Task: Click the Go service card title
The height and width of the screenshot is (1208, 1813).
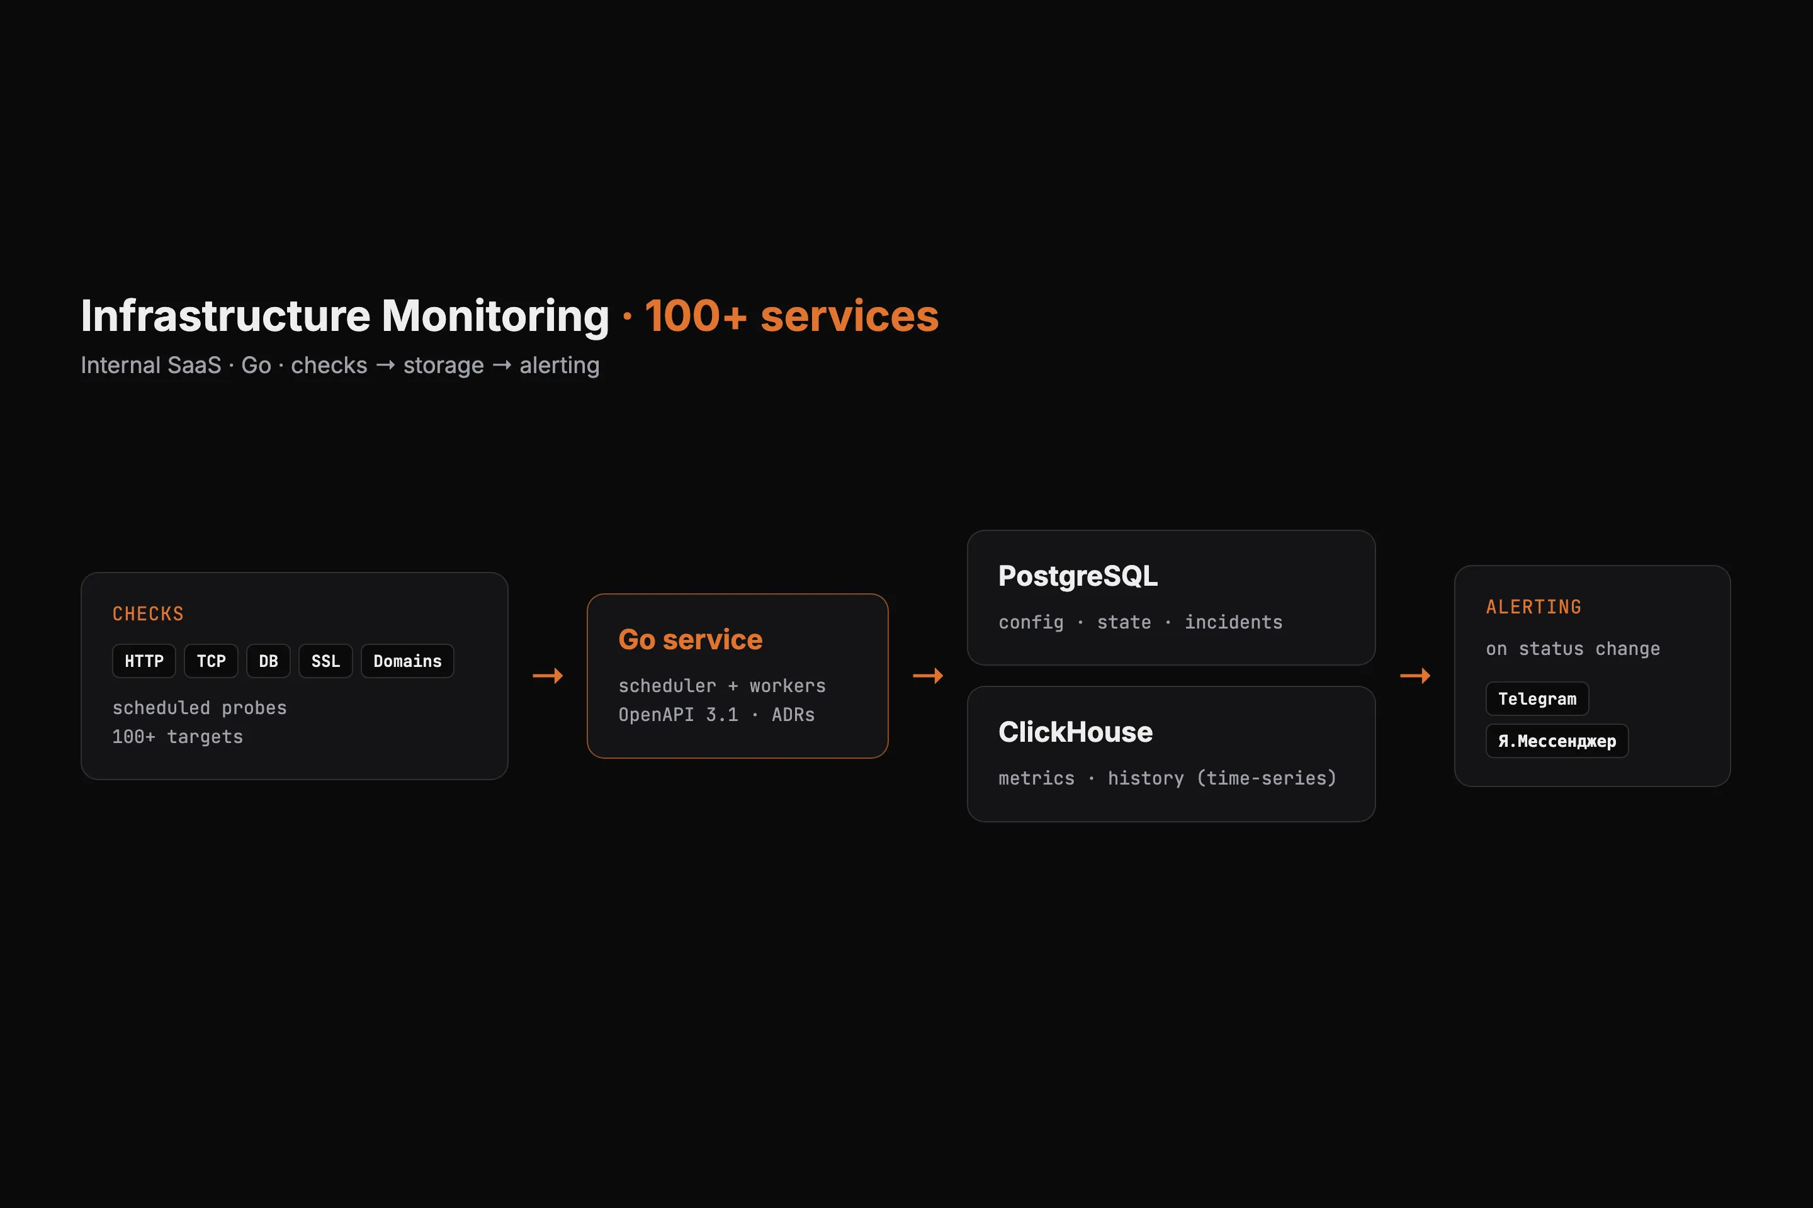Action: pos(691,639)
